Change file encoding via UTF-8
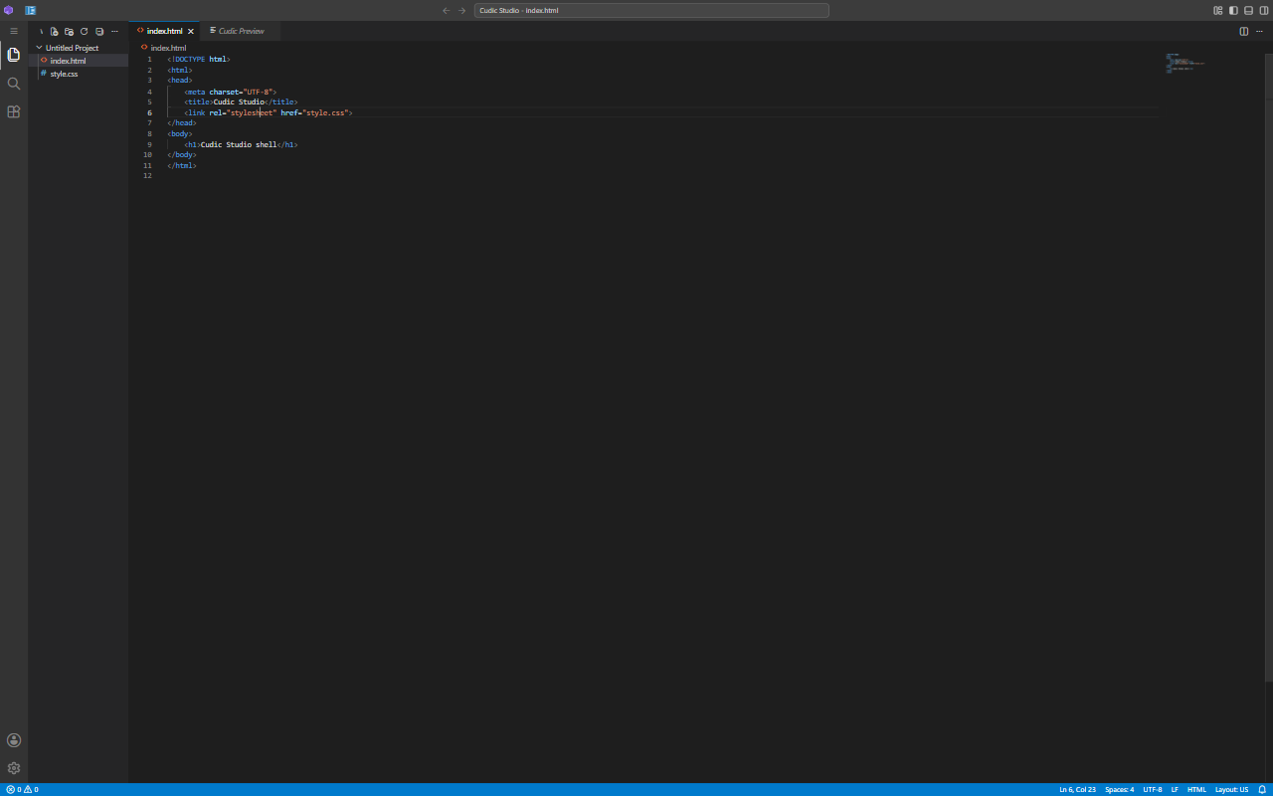The width and height of the screenshot is (1273, 796). (1153, 789)
